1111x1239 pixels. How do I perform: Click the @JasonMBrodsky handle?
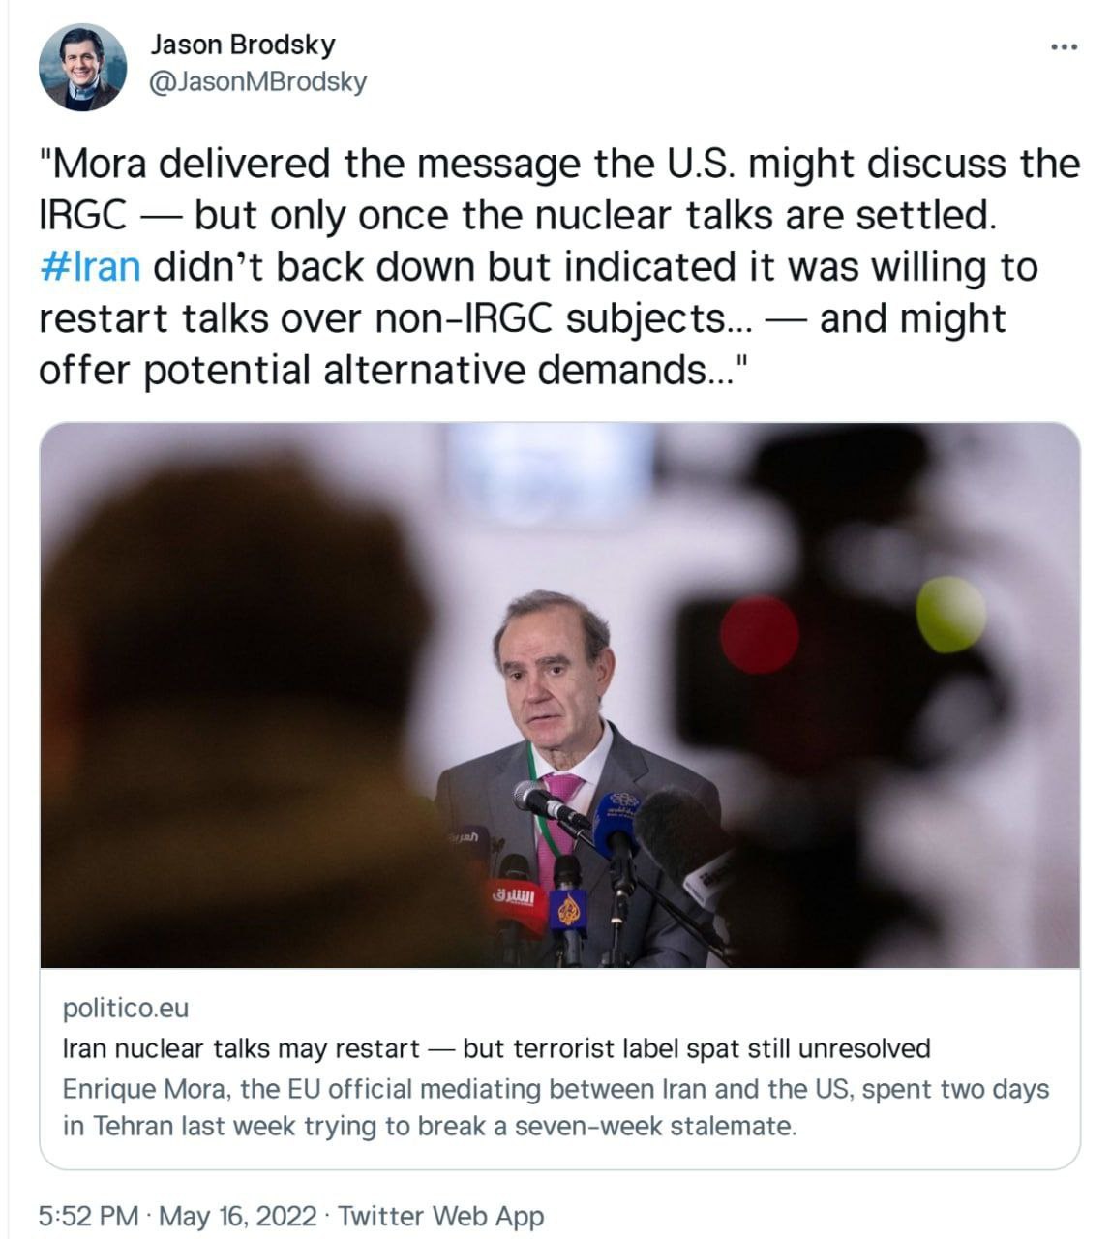259,82
